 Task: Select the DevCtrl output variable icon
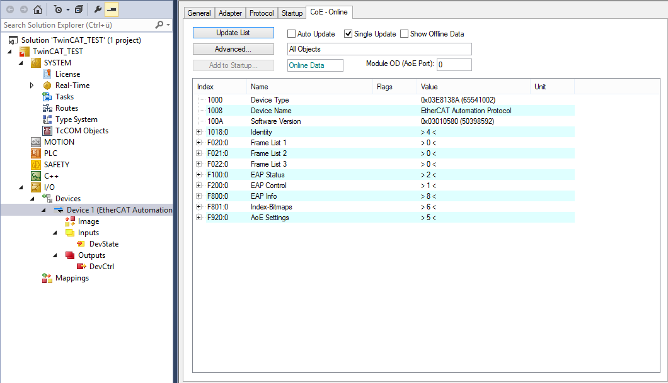81,267
